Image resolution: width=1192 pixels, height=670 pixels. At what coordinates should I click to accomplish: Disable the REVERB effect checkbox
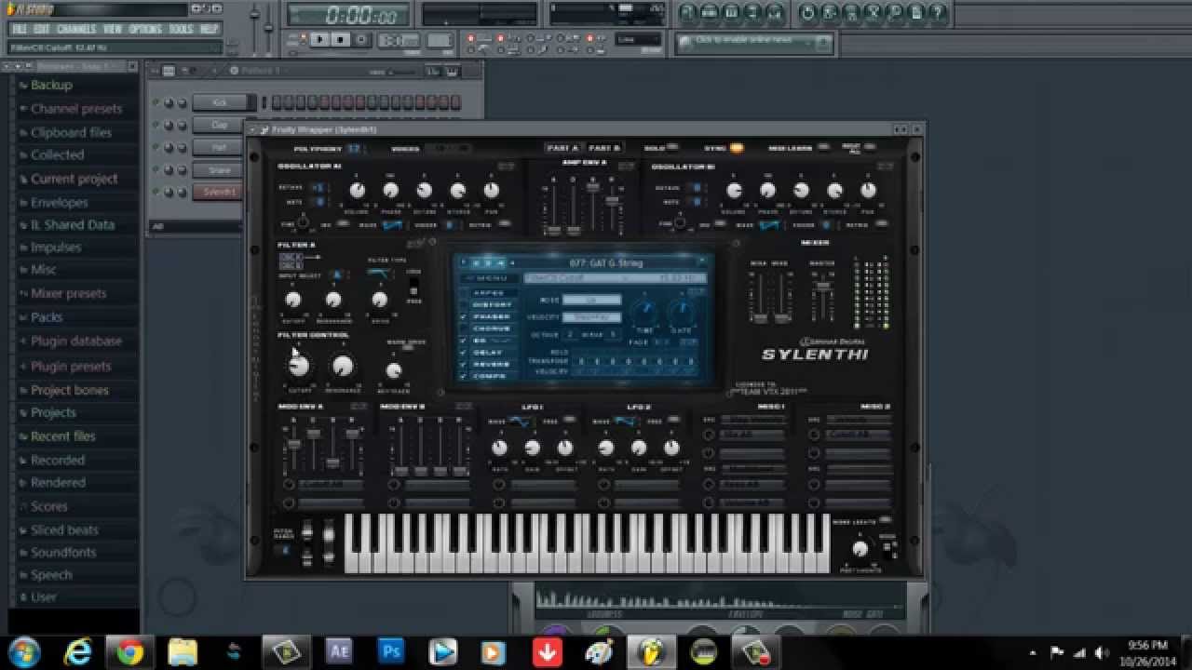tap(464, 365)
